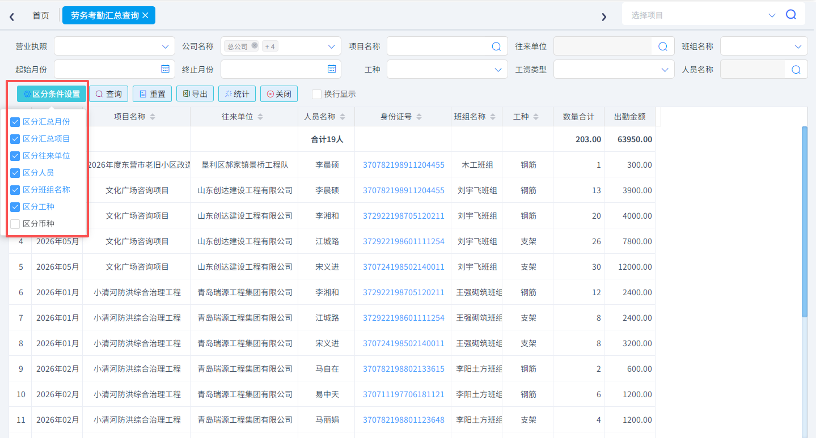Open 工资类型 dropdown
The image size is (816, 438).
tap(614, 70)
